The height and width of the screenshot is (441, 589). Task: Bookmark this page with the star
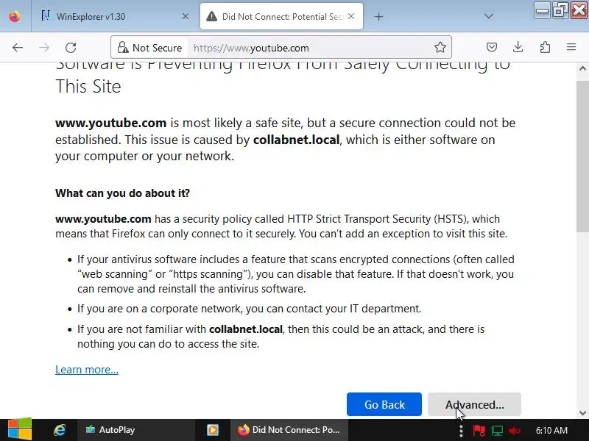(x=440, y=48)
